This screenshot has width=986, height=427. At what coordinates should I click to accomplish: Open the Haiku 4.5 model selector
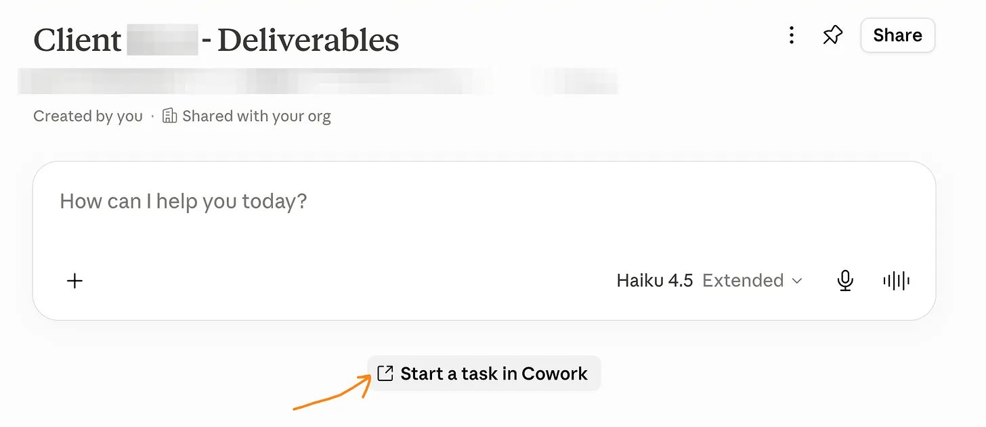coord(709,280)
